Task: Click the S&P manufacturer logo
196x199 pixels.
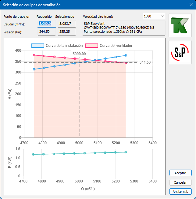Action: coord(180,52)
